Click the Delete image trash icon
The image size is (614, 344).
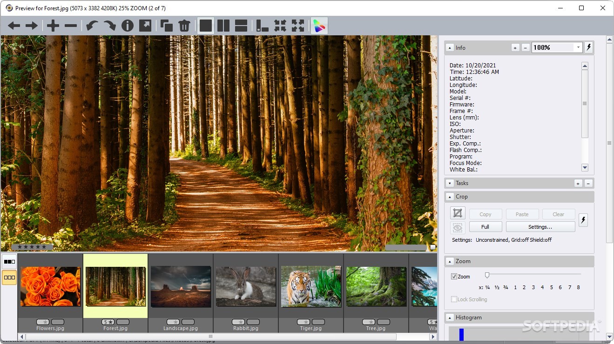[x=184, y=26]
